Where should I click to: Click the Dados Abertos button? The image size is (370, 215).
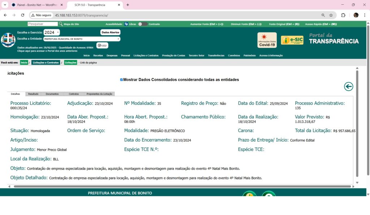(110, 32)
